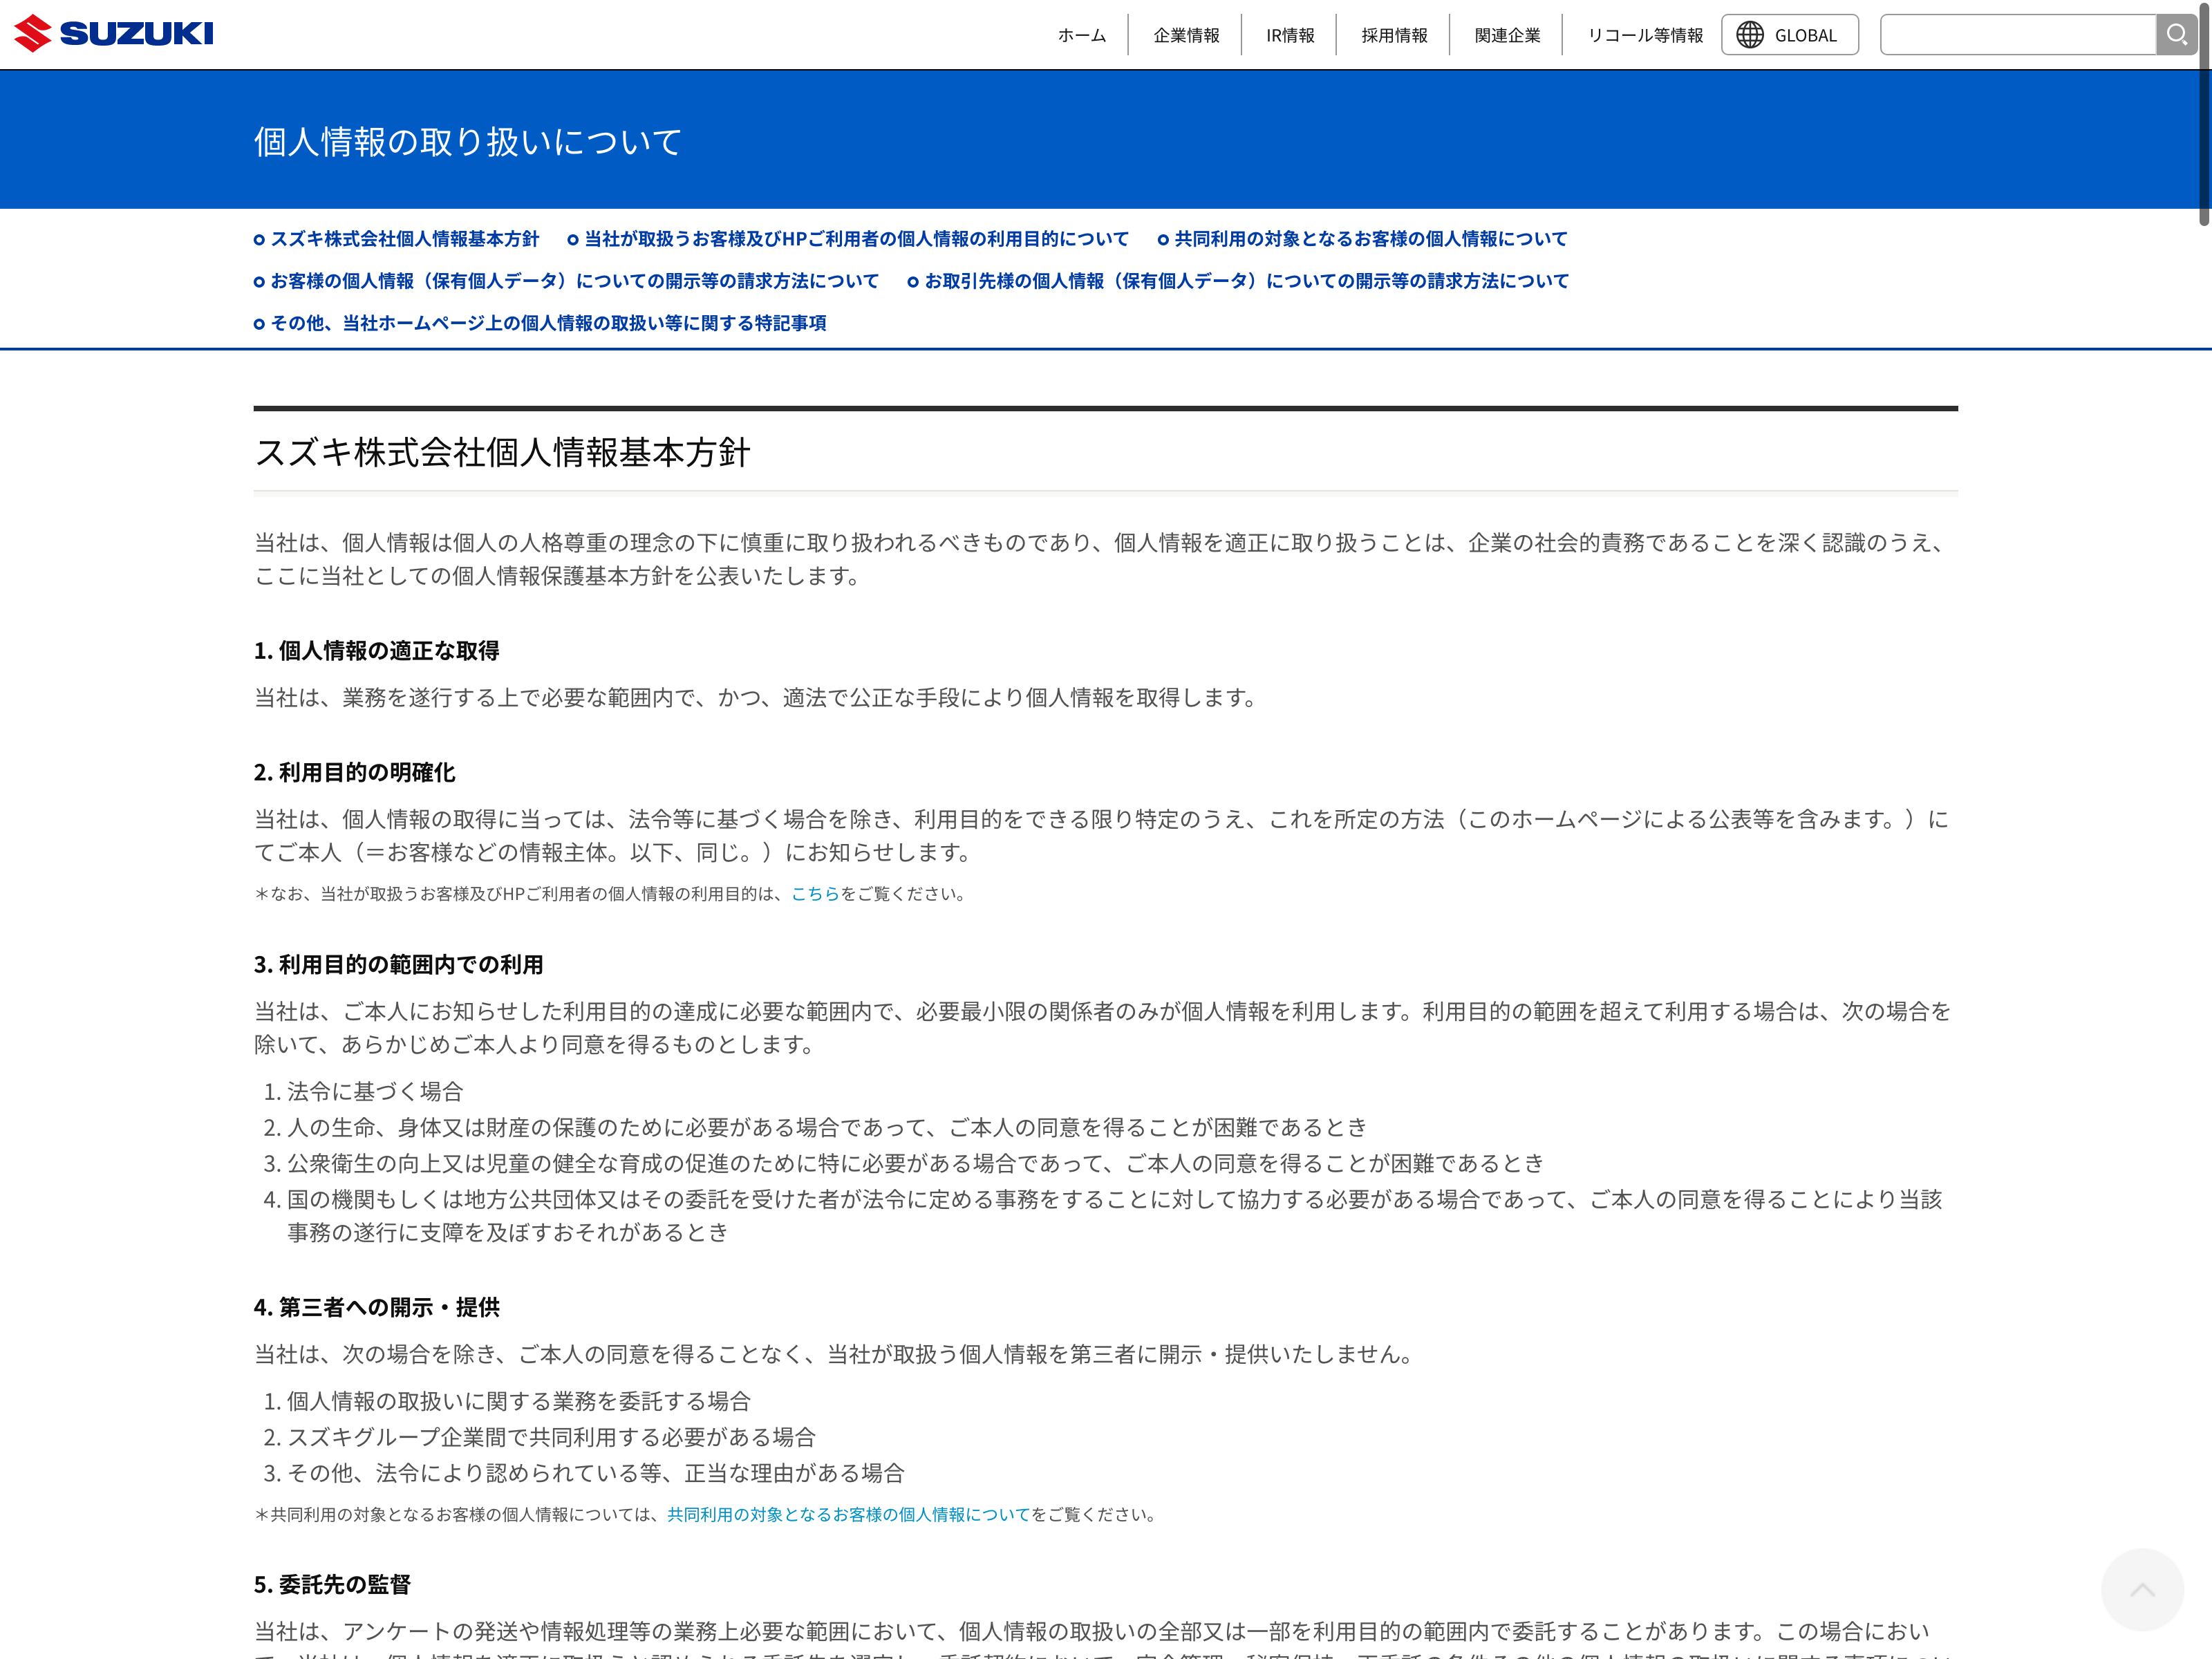Open the ホーム menu item
2212x1659 pixels.
1081,35
